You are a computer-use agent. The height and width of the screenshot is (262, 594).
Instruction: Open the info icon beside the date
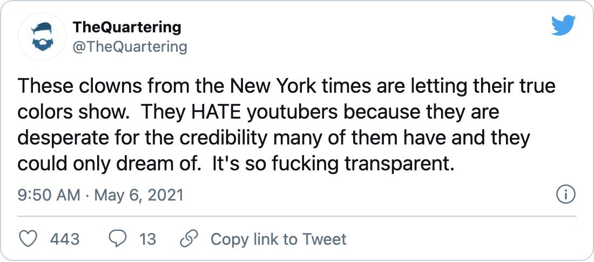[x=565, y=195]
